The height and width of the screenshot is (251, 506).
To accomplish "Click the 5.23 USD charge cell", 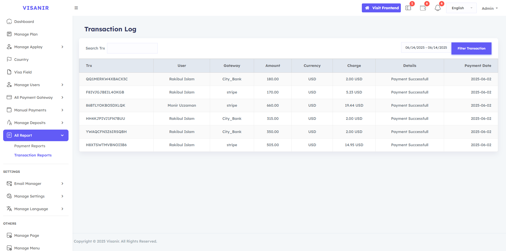I will tap(354, 92).
